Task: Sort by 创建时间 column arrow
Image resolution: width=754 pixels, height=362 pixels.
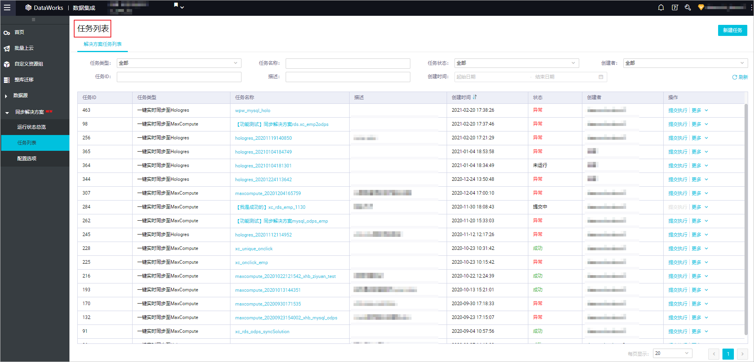Action: pyautogui.click(x=475, y=97)
